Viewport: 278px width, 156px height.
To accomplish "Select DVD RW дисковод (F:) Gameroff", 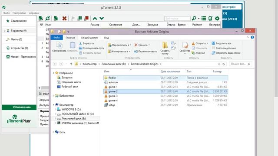I will click(x=80, y=123).
